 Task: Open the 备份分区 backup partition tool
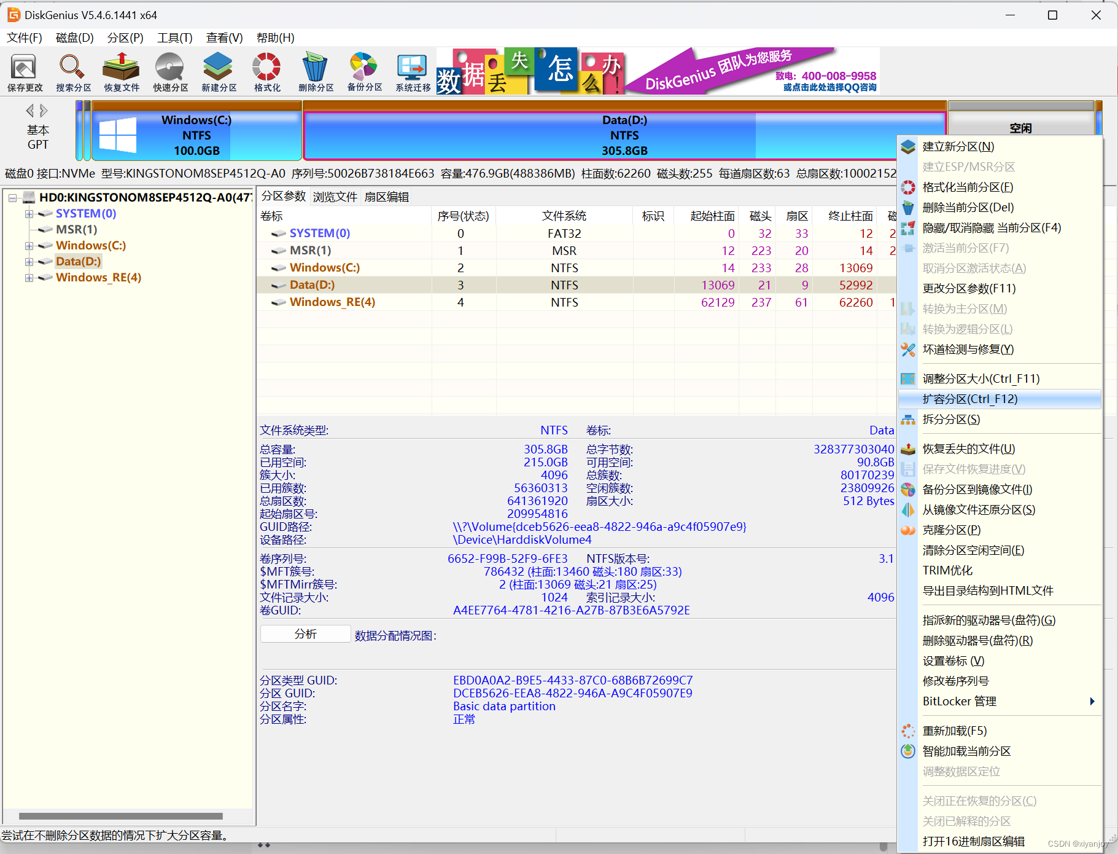coord(364,72)
